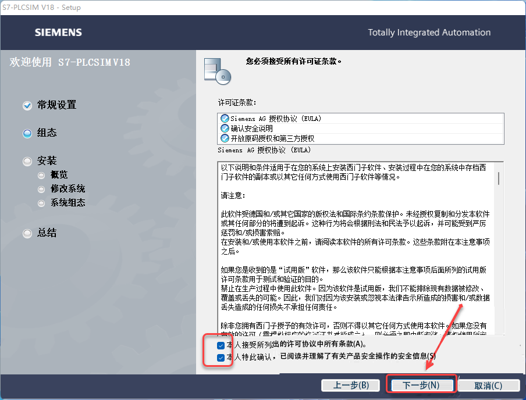The width and height of the screenshot is (526, 400).
Task: Click the radio indicator beside 安装
Action: click(x=27, y=160)
